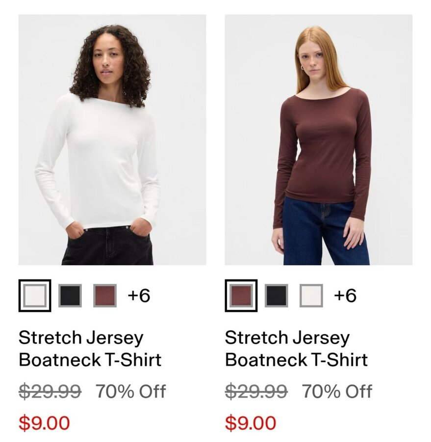Click struck-through $29.99 price on left product
Viewport: 431px width, 442px height.
[x=50, y=391]
